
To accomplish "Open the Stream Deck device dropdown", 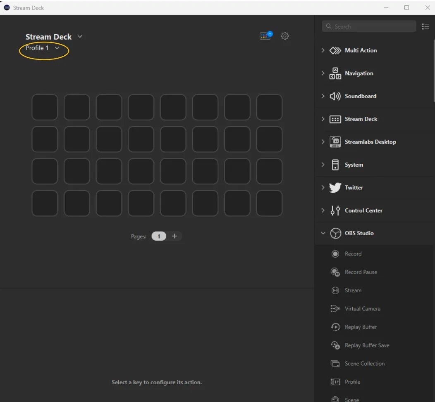I will tap(80, 37).
